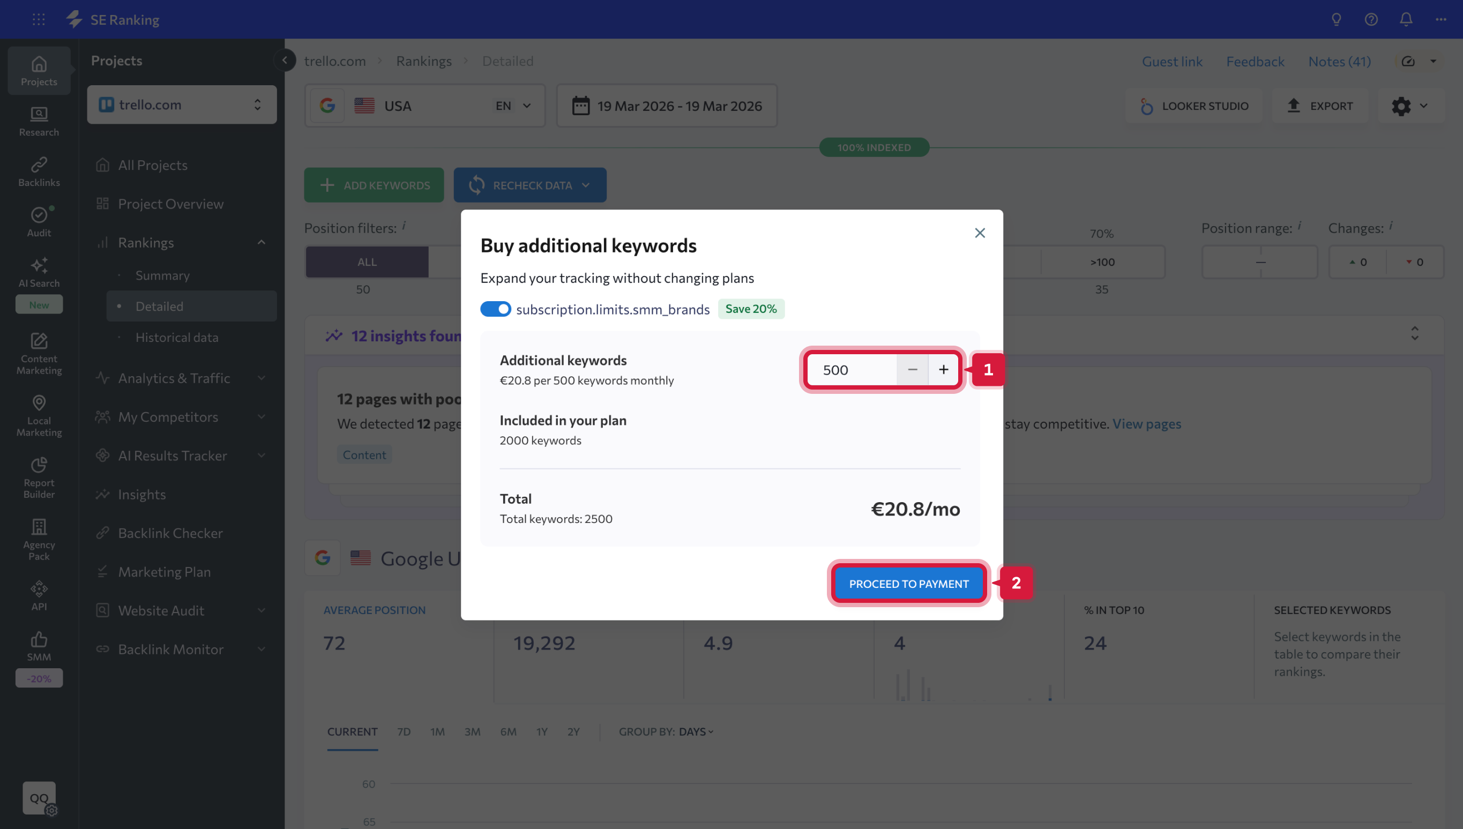The width and height of the screenshot is (1463, 829).
Task: Open the help question mark icon
Action: pyautogui.click(x=1371, y=19)
